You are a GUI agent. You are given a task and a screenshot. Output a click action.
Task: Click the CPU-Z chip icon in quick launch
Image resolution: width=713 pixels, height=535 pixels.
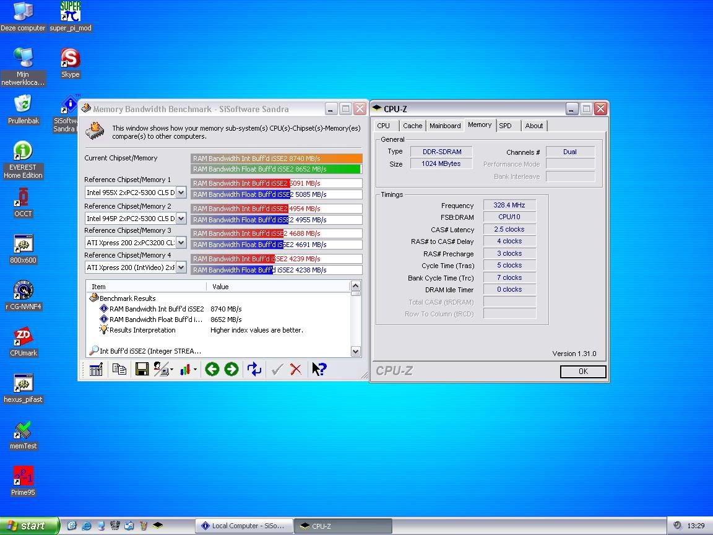click(x=158, y=526)
